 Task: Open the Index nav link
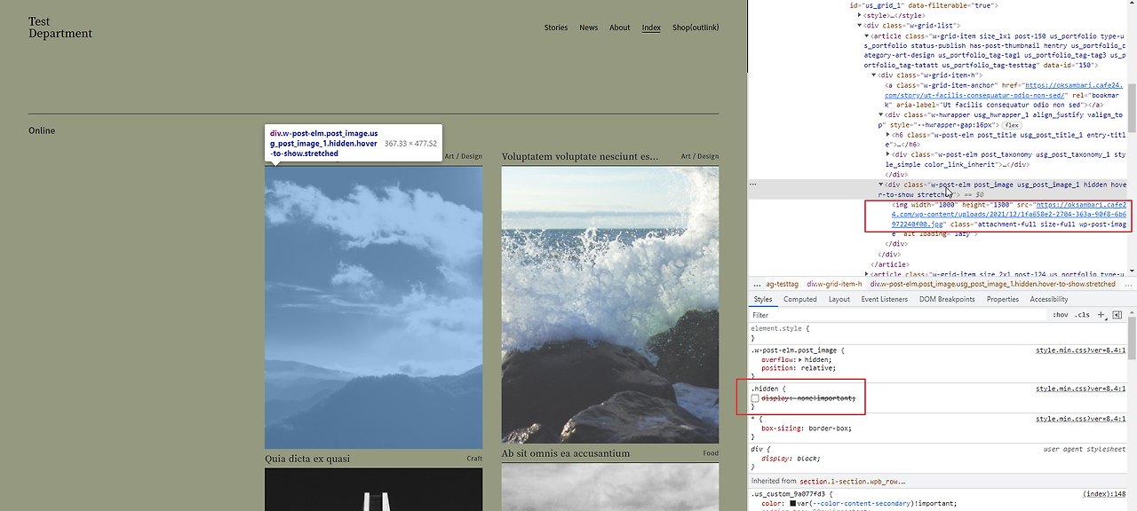coord(651,28)
